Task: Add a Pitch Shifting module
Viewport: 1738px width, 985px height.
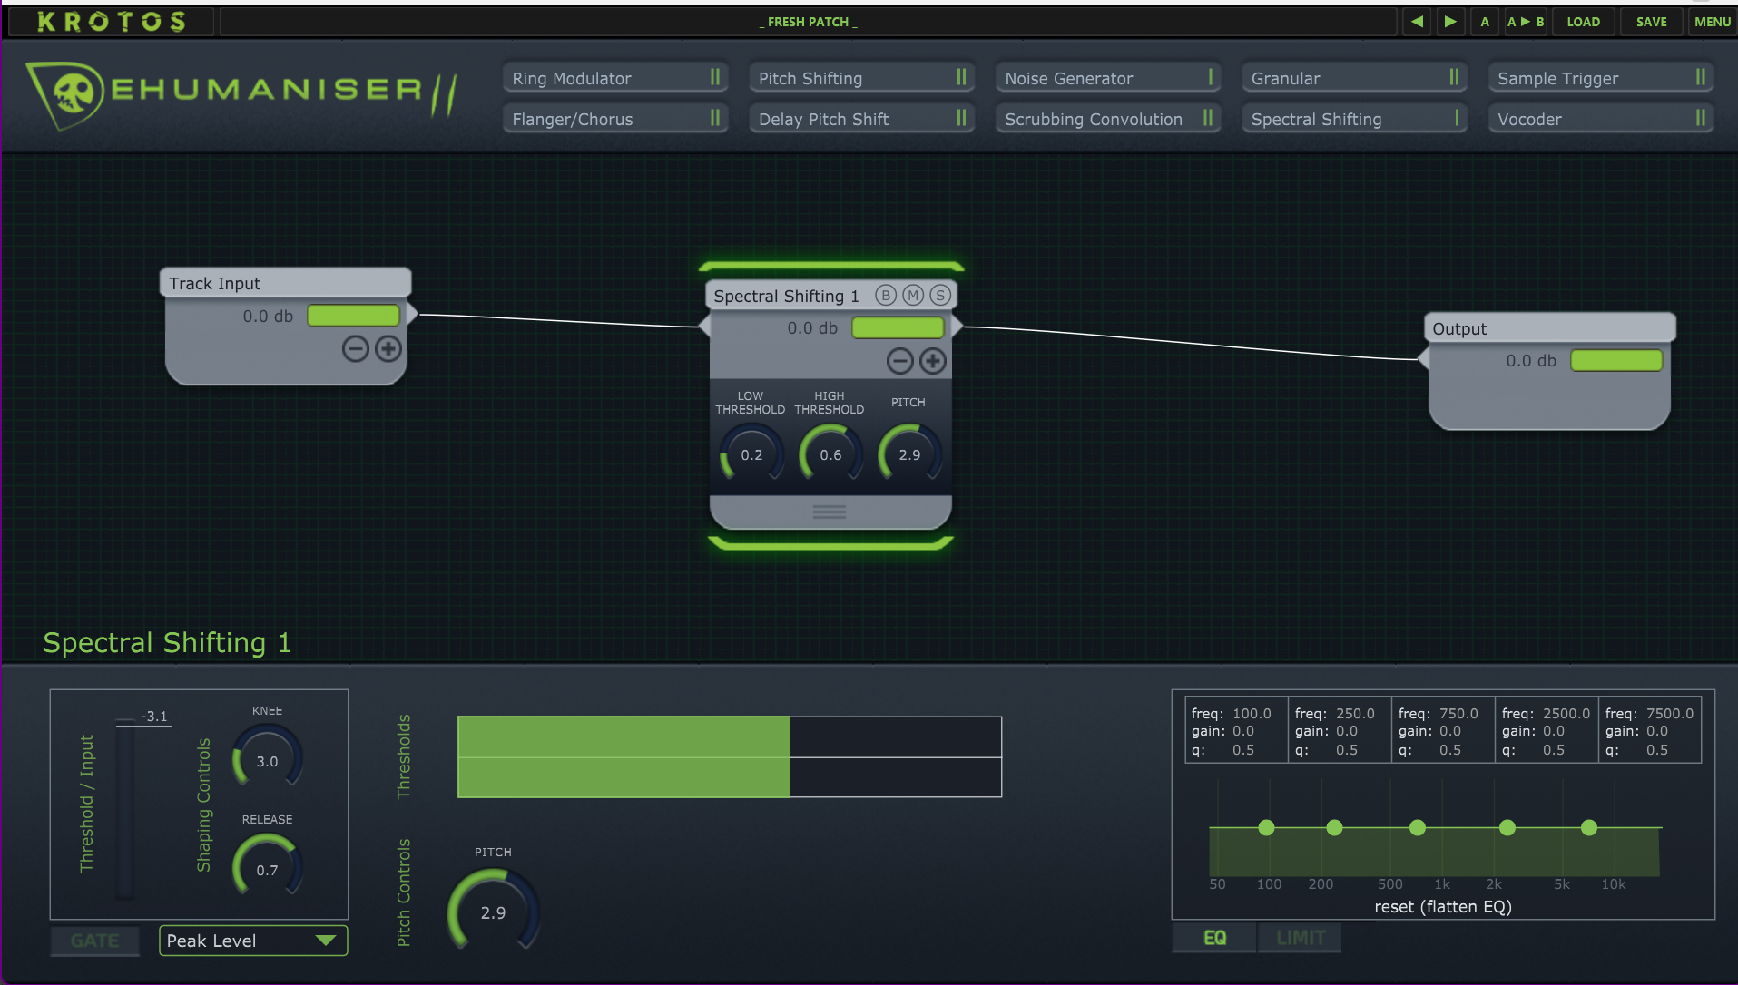Action: coord(861,78)
